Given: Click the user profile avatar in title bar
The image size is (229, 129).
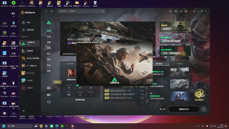Looking at the screenshot, I should [x=186, y=11].
